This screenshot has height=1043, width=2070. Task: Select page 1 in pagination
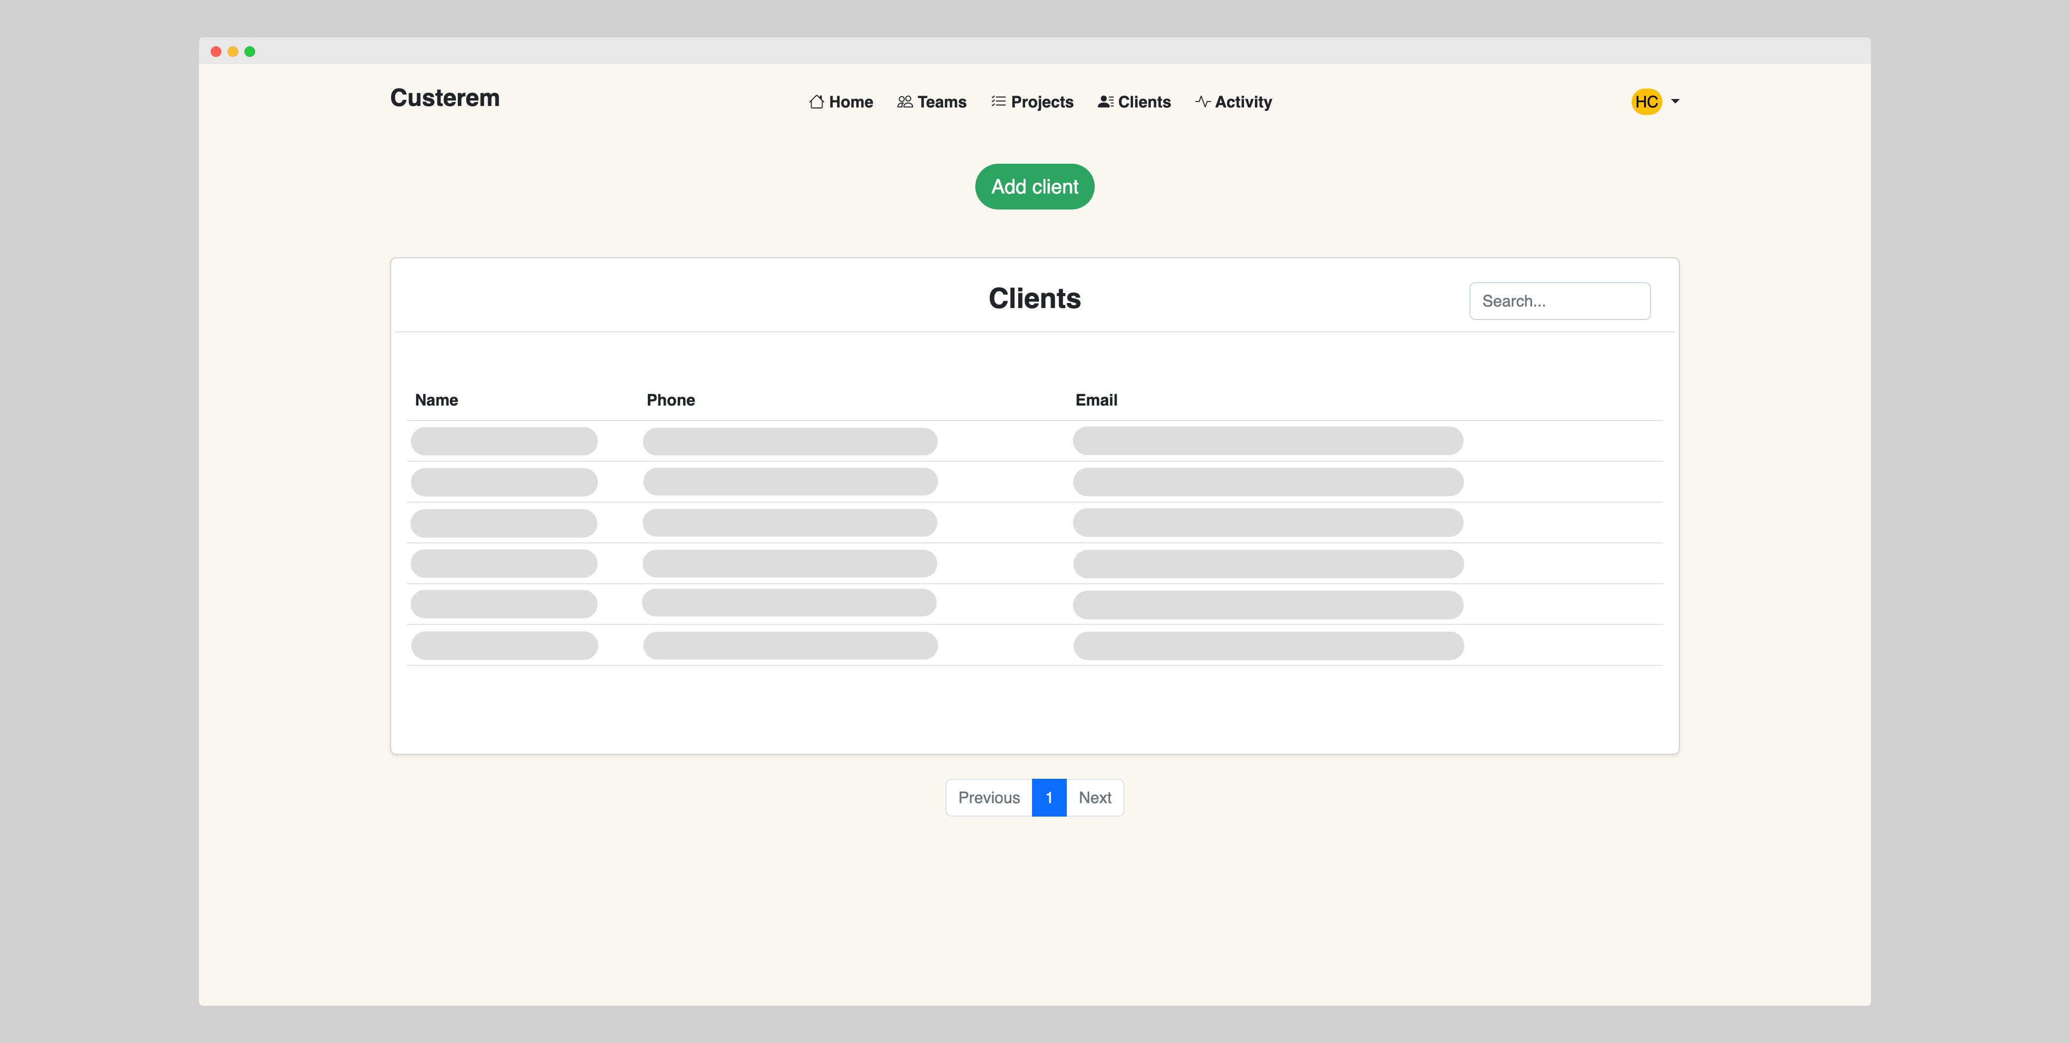click(x=1048, y=797)
